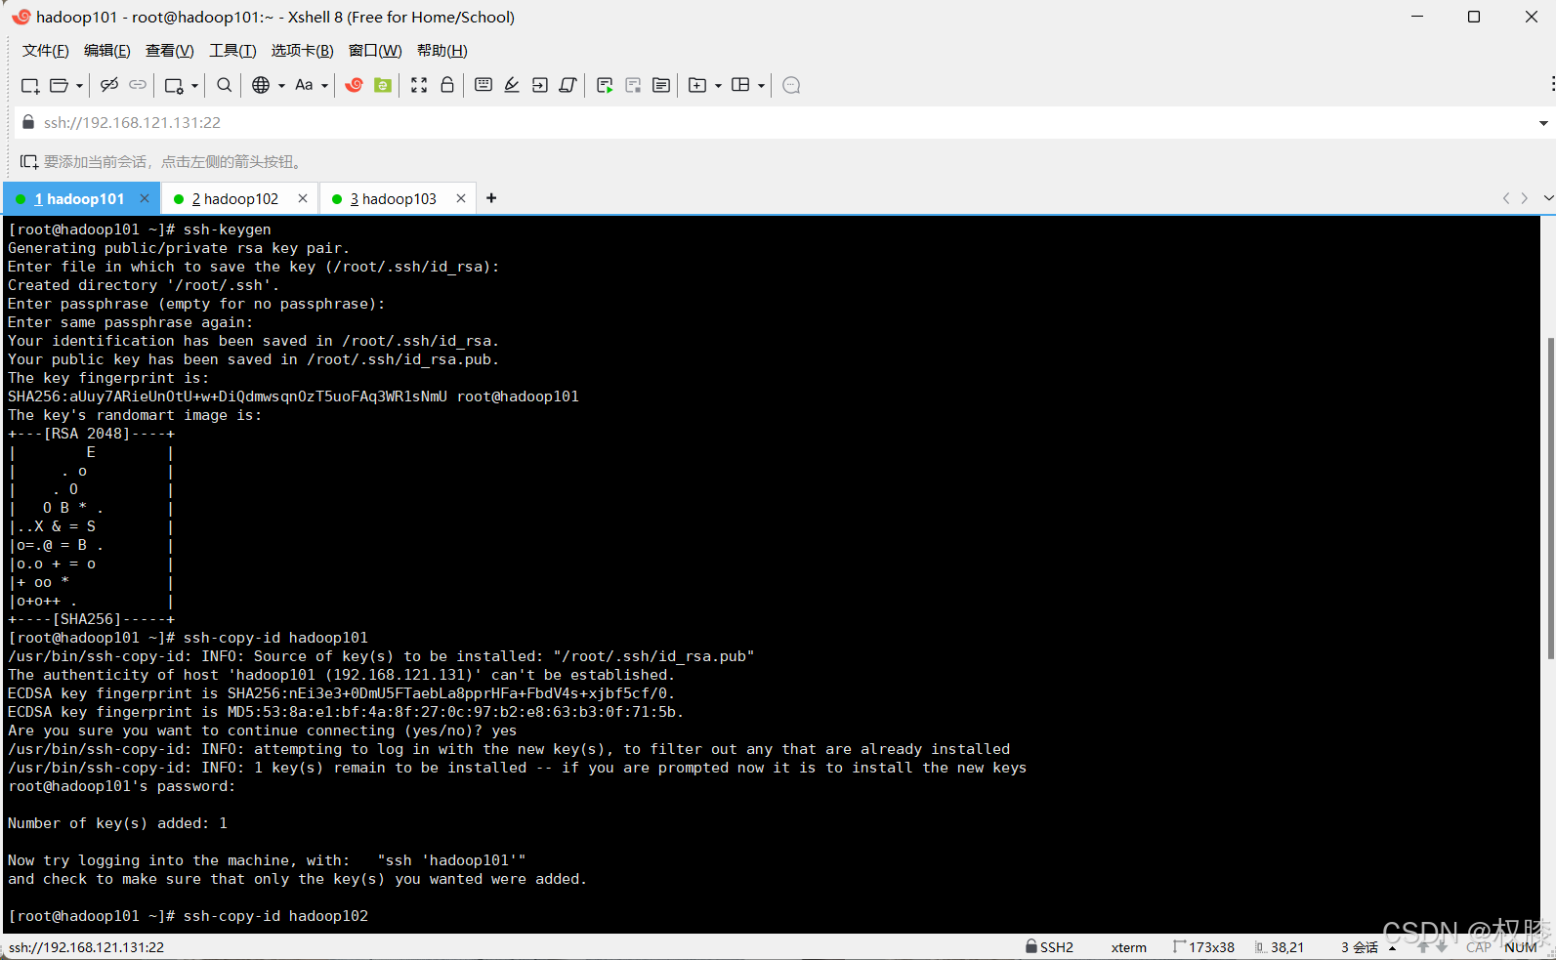Click the NUM lock indicator
The image size is (1556, 960).
click(1521, 947)
